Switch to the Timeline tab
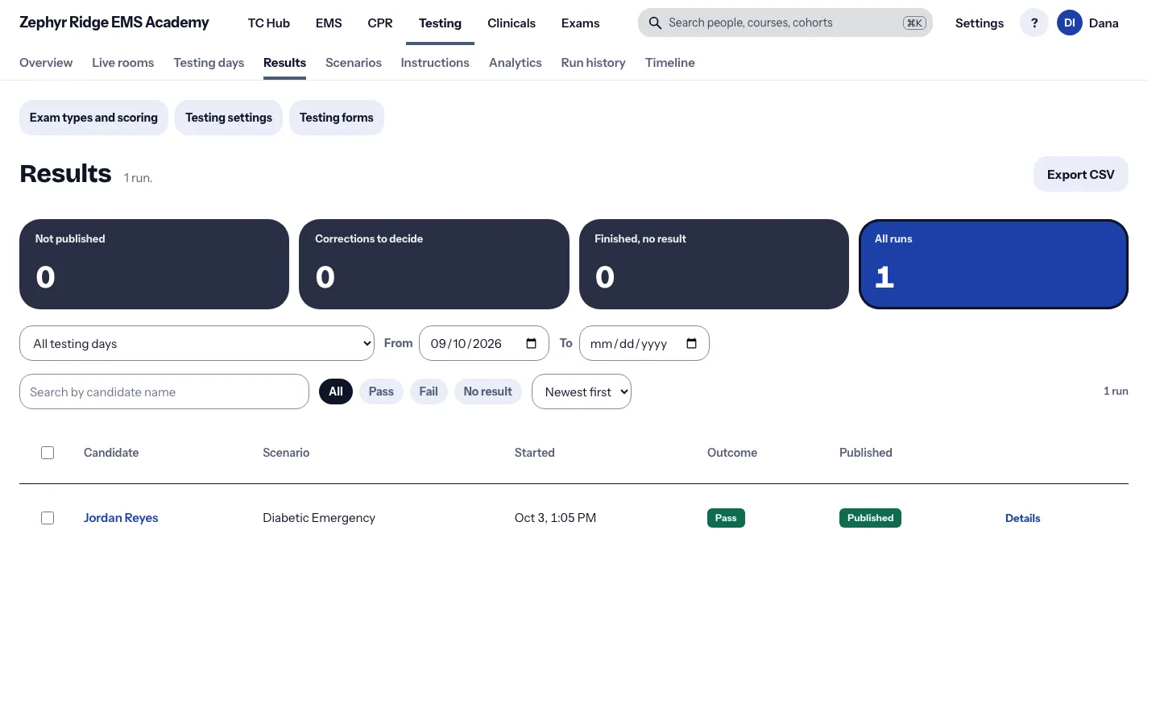 click(669, 63)
